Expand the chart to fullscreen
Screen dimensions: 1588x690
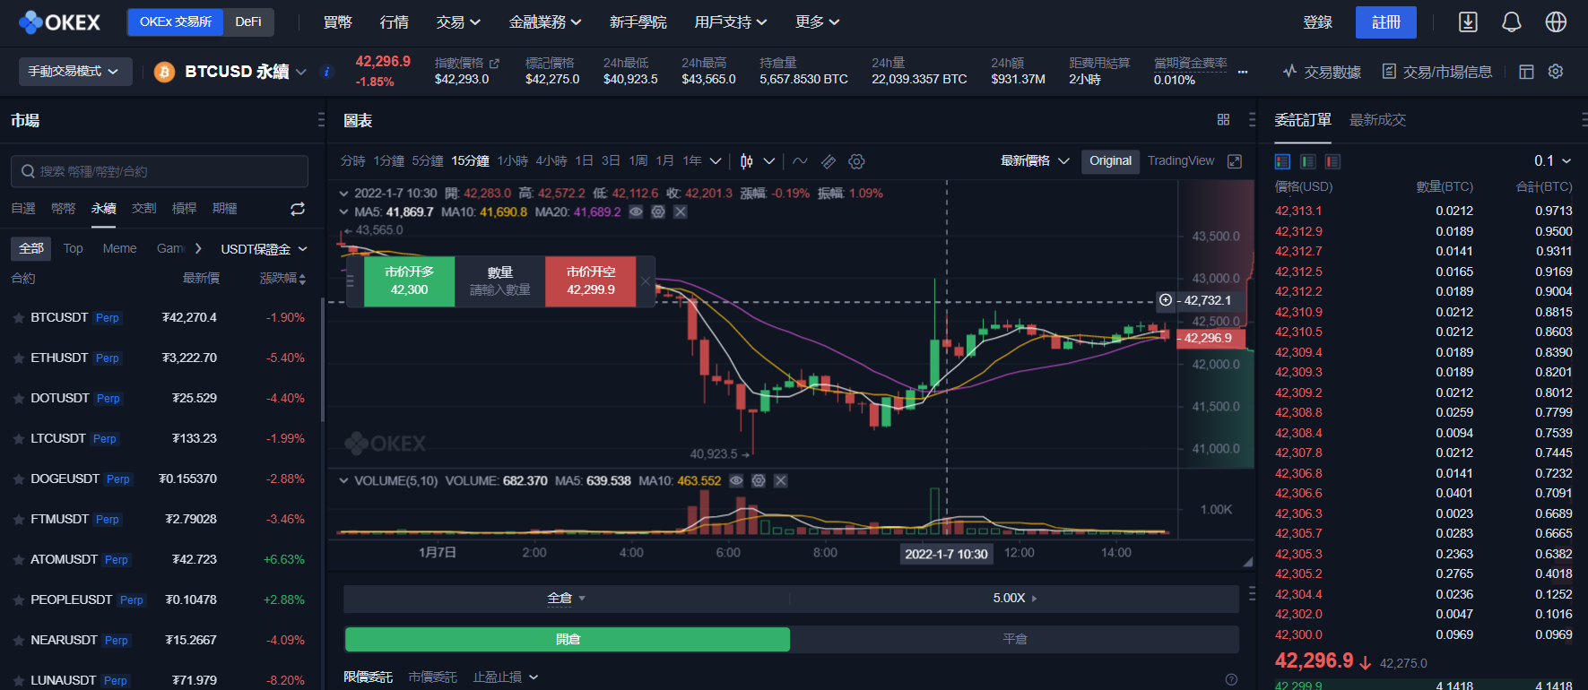tap(1235, 161)
